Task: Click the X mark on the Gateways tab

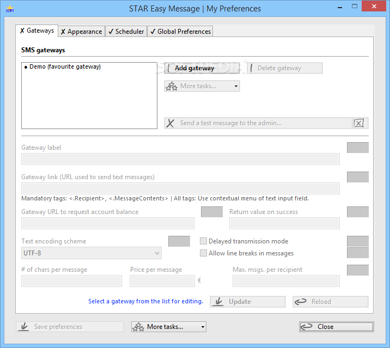Action: (22, 30)
